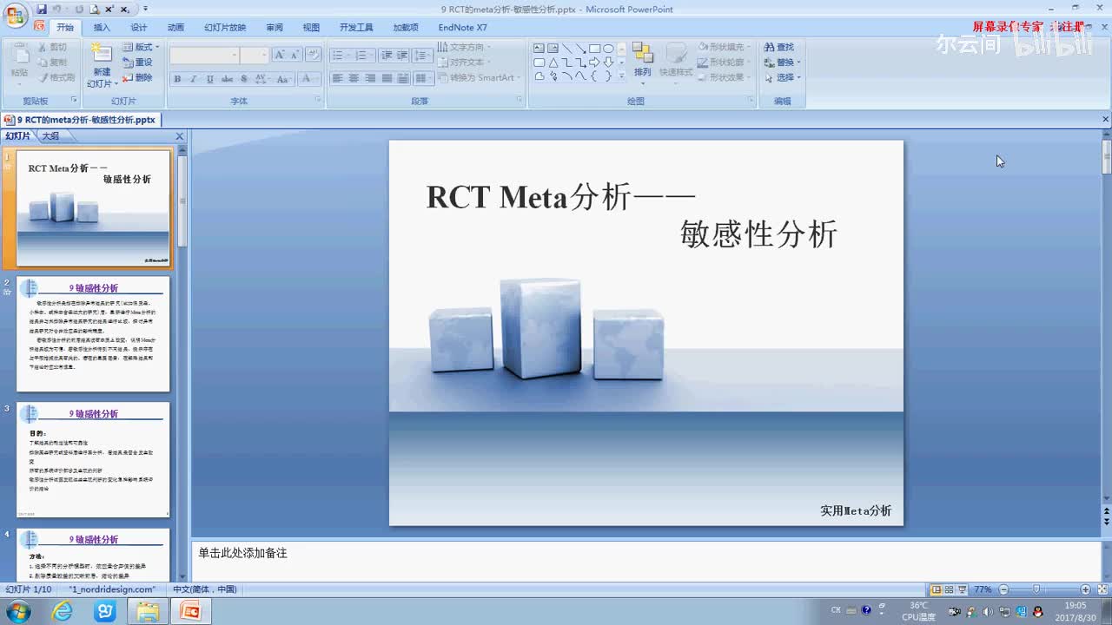This screenshot has height=625, width=1112.
Task: Click the Reset (重设) slide button
Action: tap(137, 62)
